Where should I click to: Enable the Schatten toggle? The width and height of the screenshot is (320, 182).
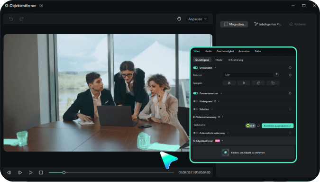point(195,109)
